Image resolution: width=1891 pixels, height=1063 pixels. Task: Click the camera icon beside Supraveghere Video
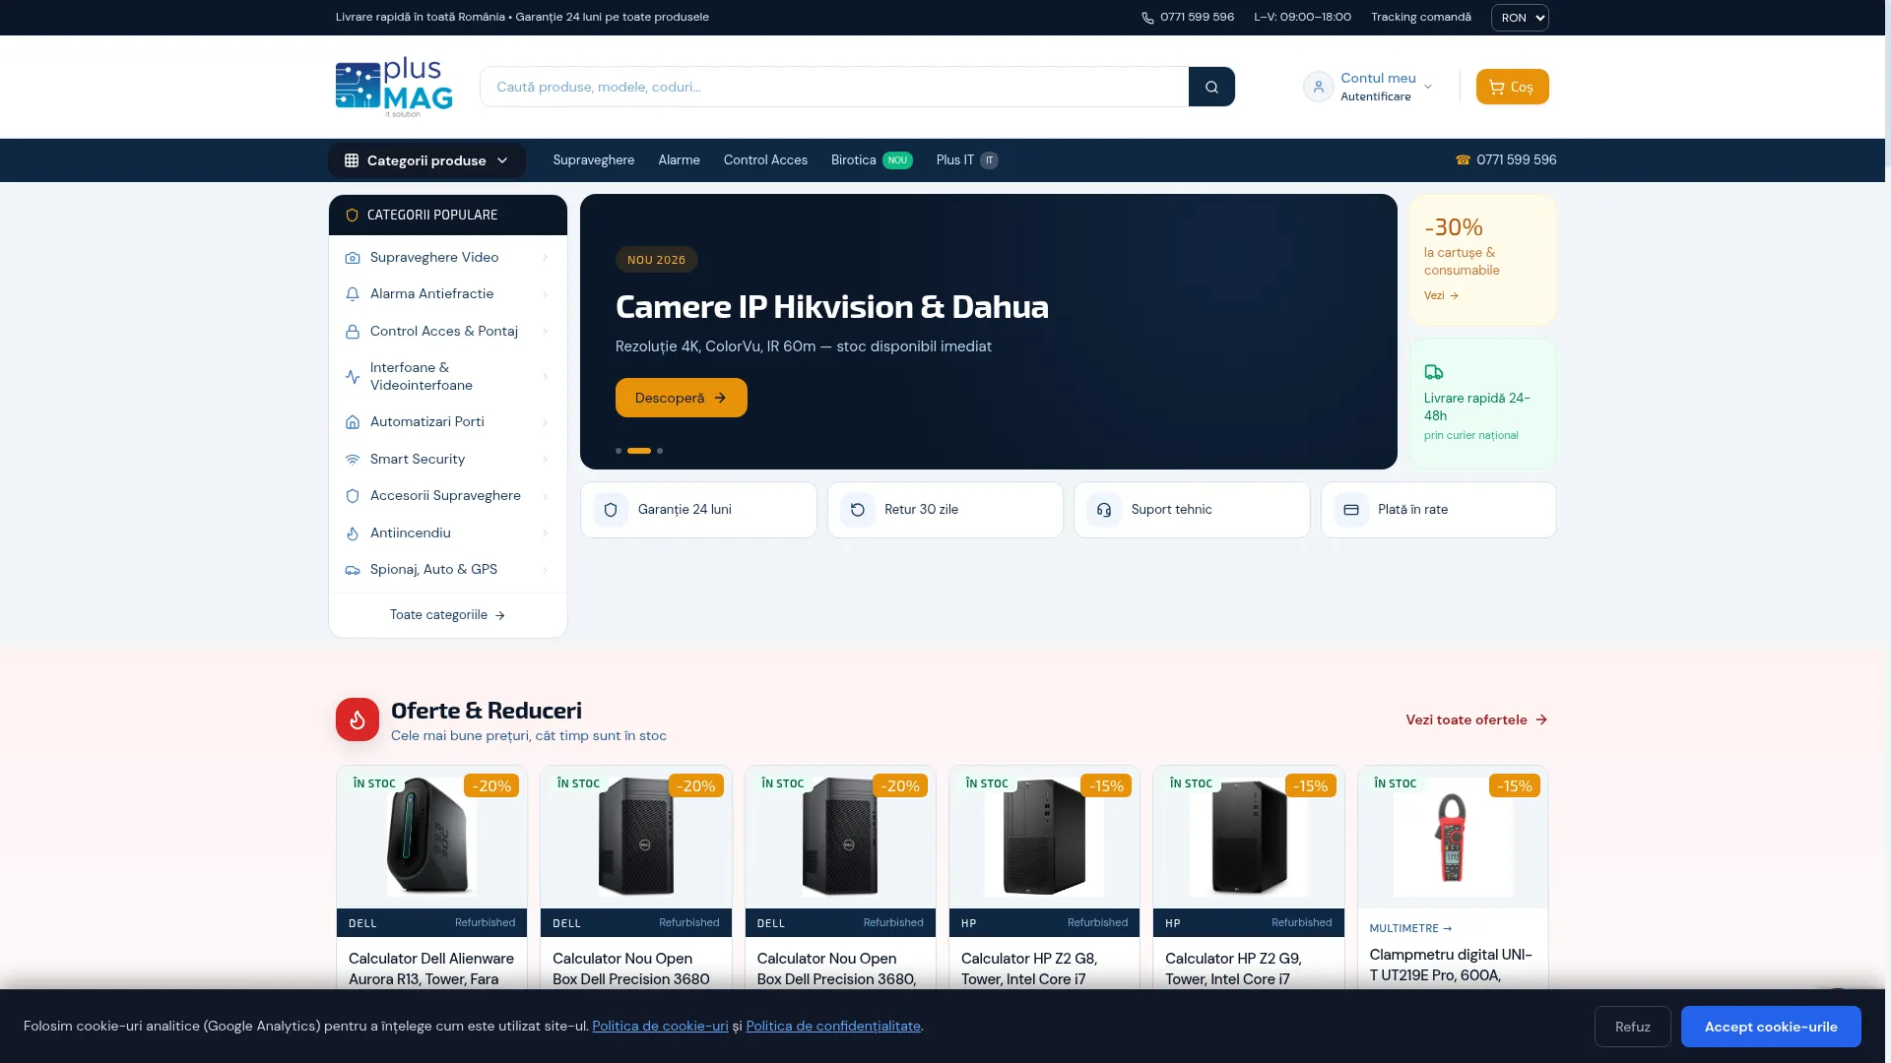(353, 258)
